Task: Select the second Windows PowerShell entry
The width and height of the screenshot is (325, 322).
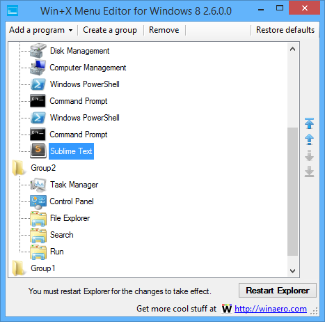Action: (84, 118)
